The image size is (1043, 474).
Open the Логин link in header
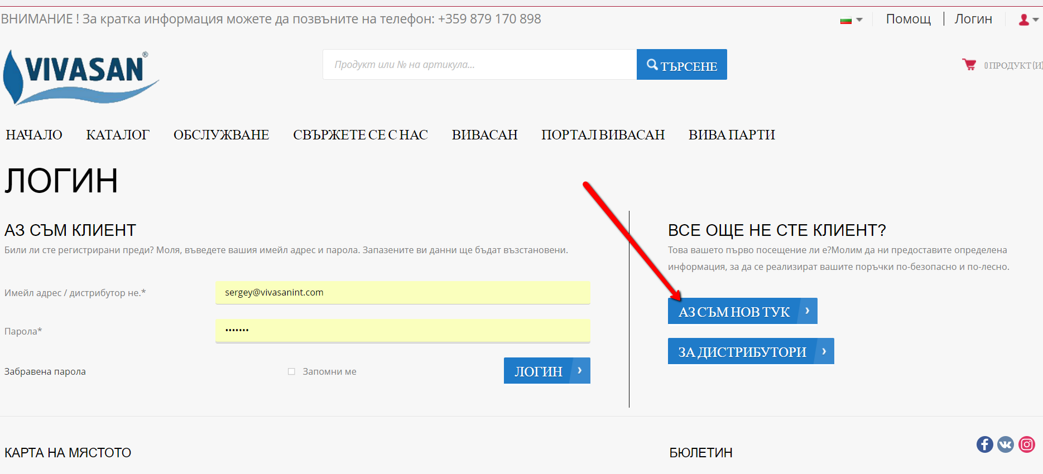click(x=973, y=19)
